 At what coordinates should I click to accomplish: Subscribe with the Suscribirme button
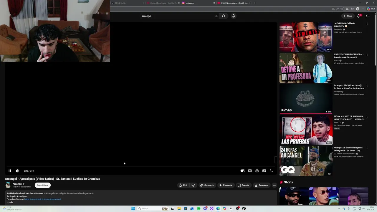click(x=43, y=185)
